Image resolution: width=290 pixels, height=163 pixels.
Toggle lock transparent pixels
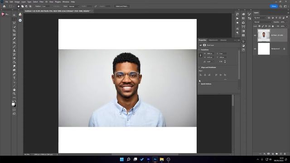click(x=260, y=26)
